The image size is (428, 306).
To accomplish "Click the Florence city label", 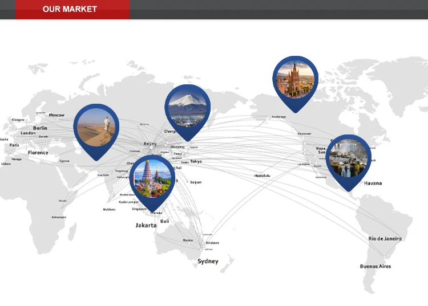I will coord(38,153).
